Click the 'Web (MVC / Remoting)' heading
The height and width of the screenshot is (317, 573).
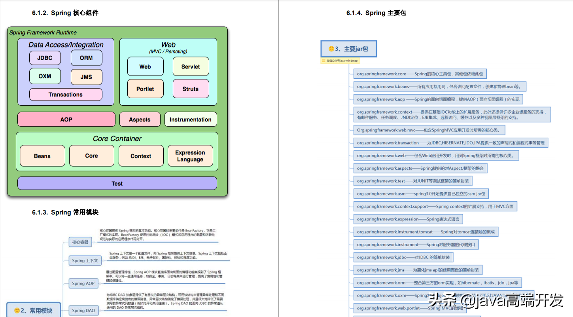point(168,47)
